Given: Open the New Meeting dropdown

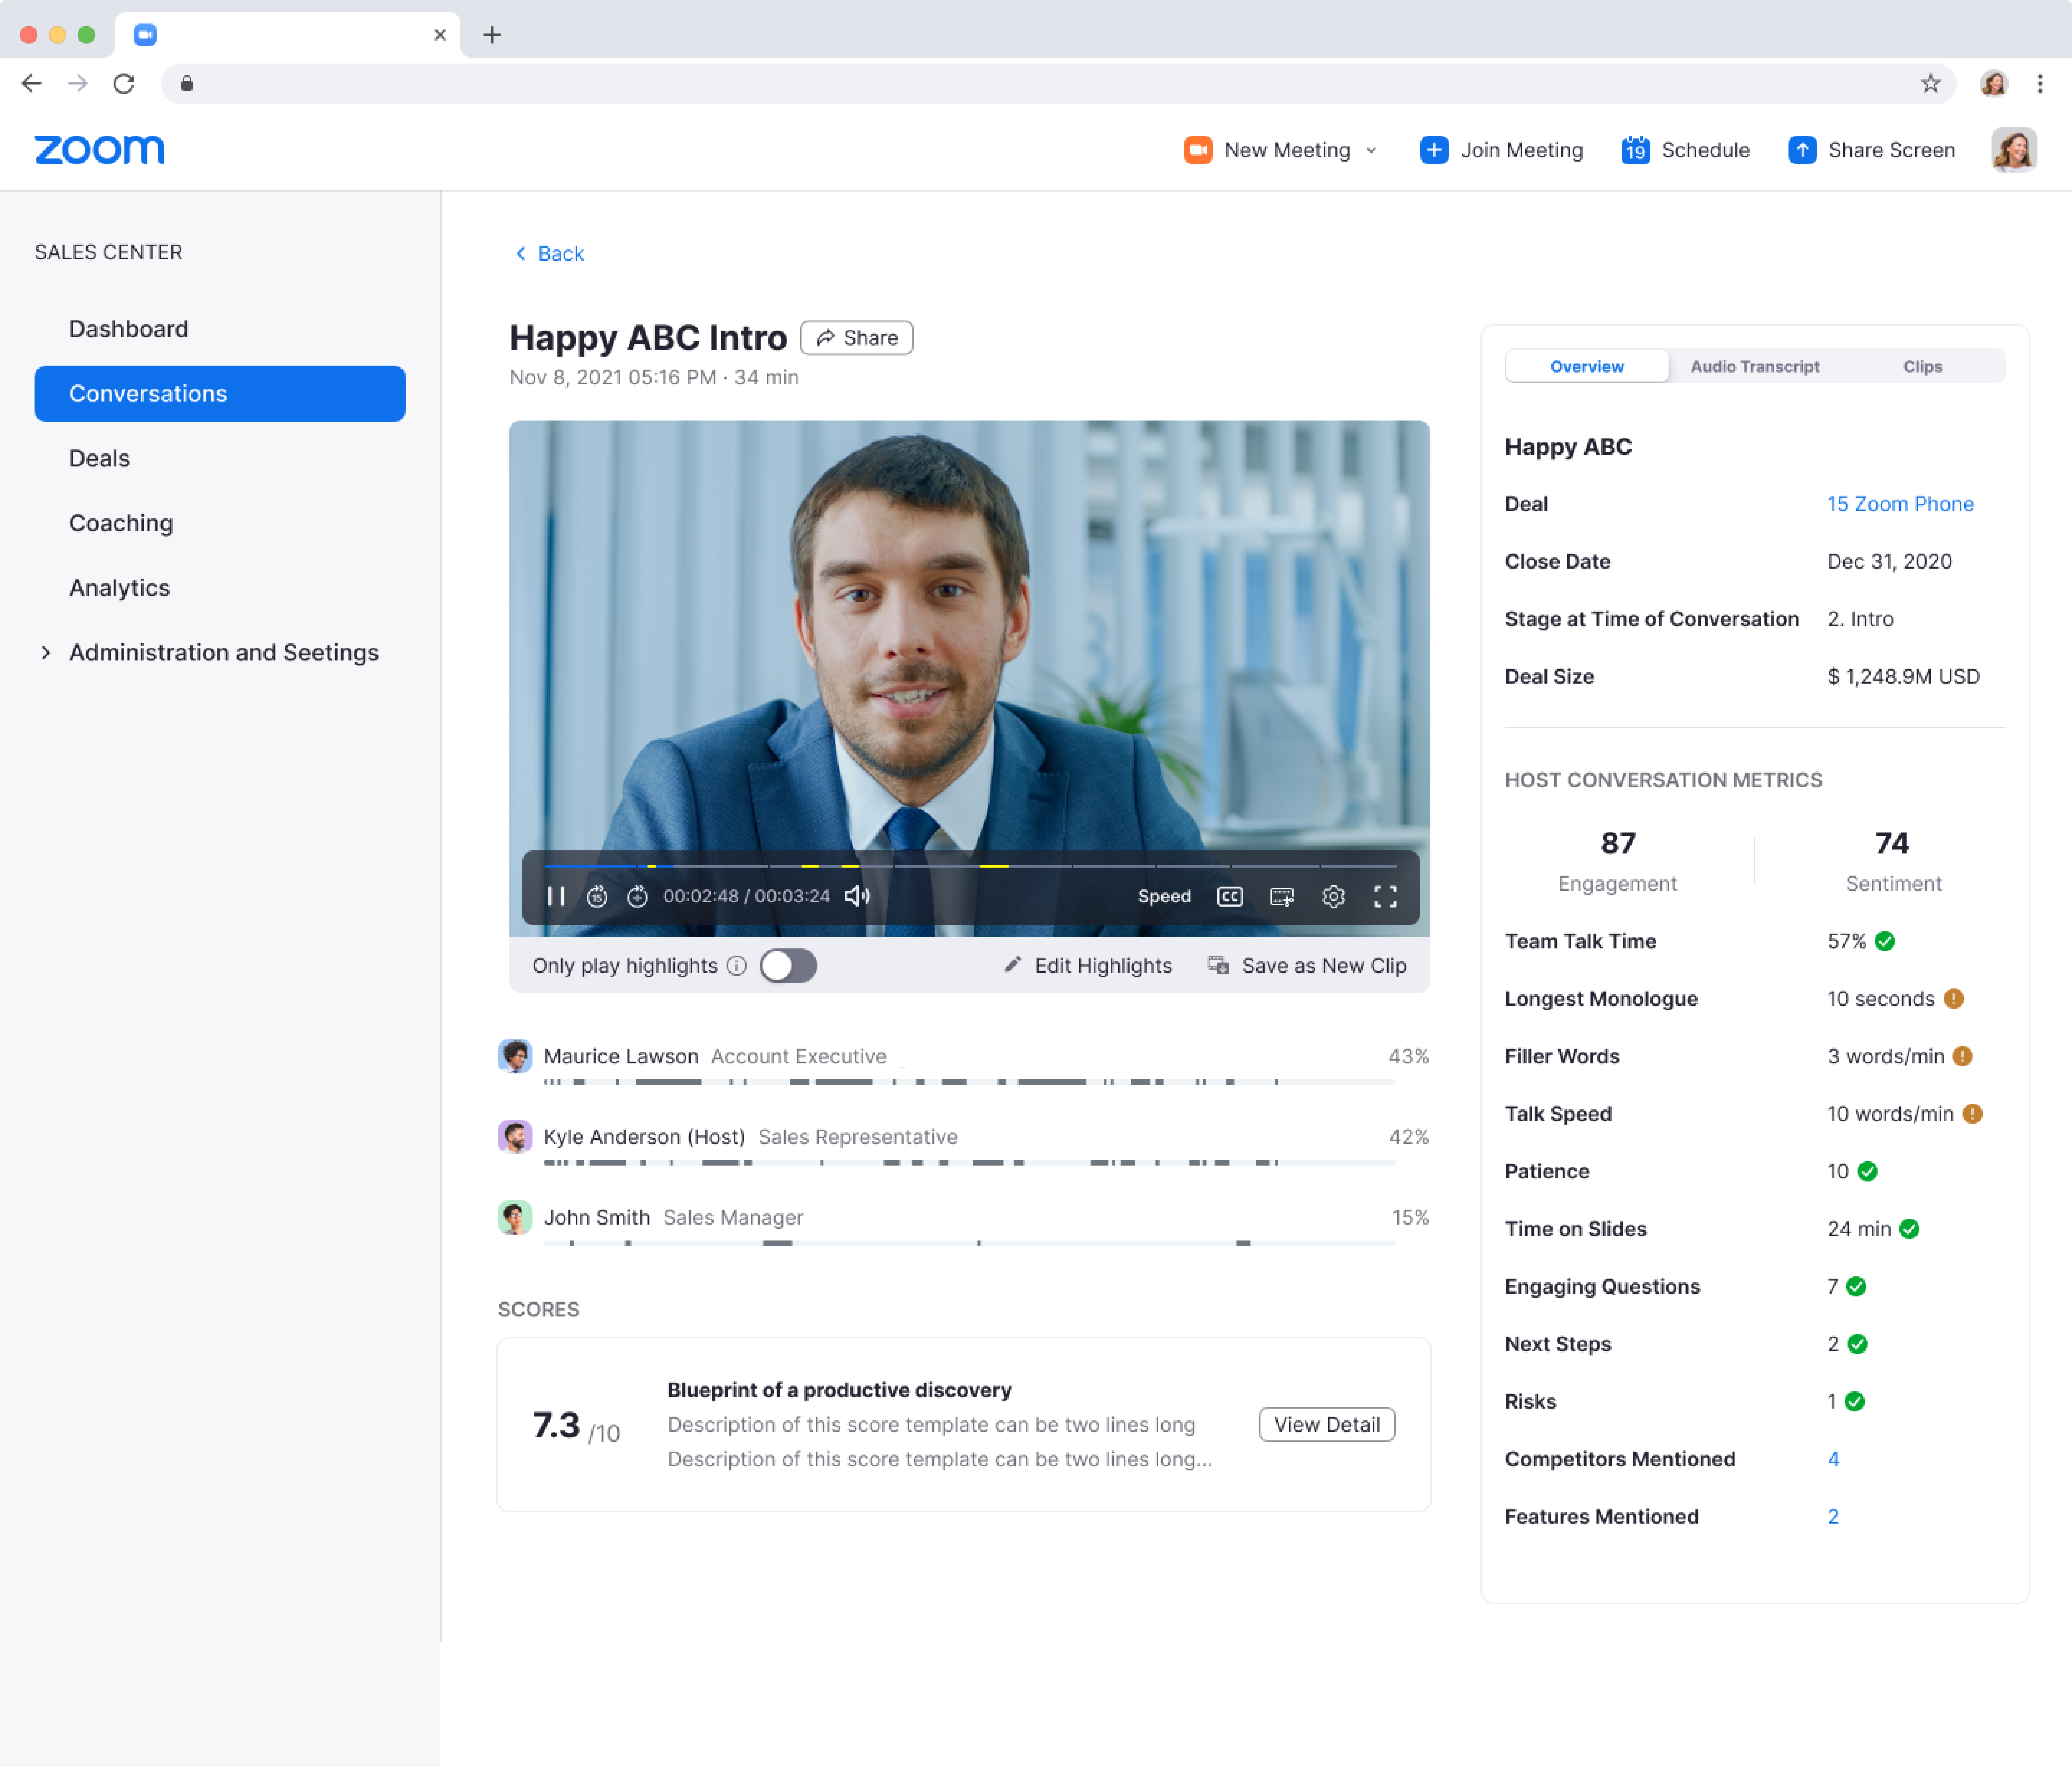Looking at the screenshot, I should [x=1371, y=150].
